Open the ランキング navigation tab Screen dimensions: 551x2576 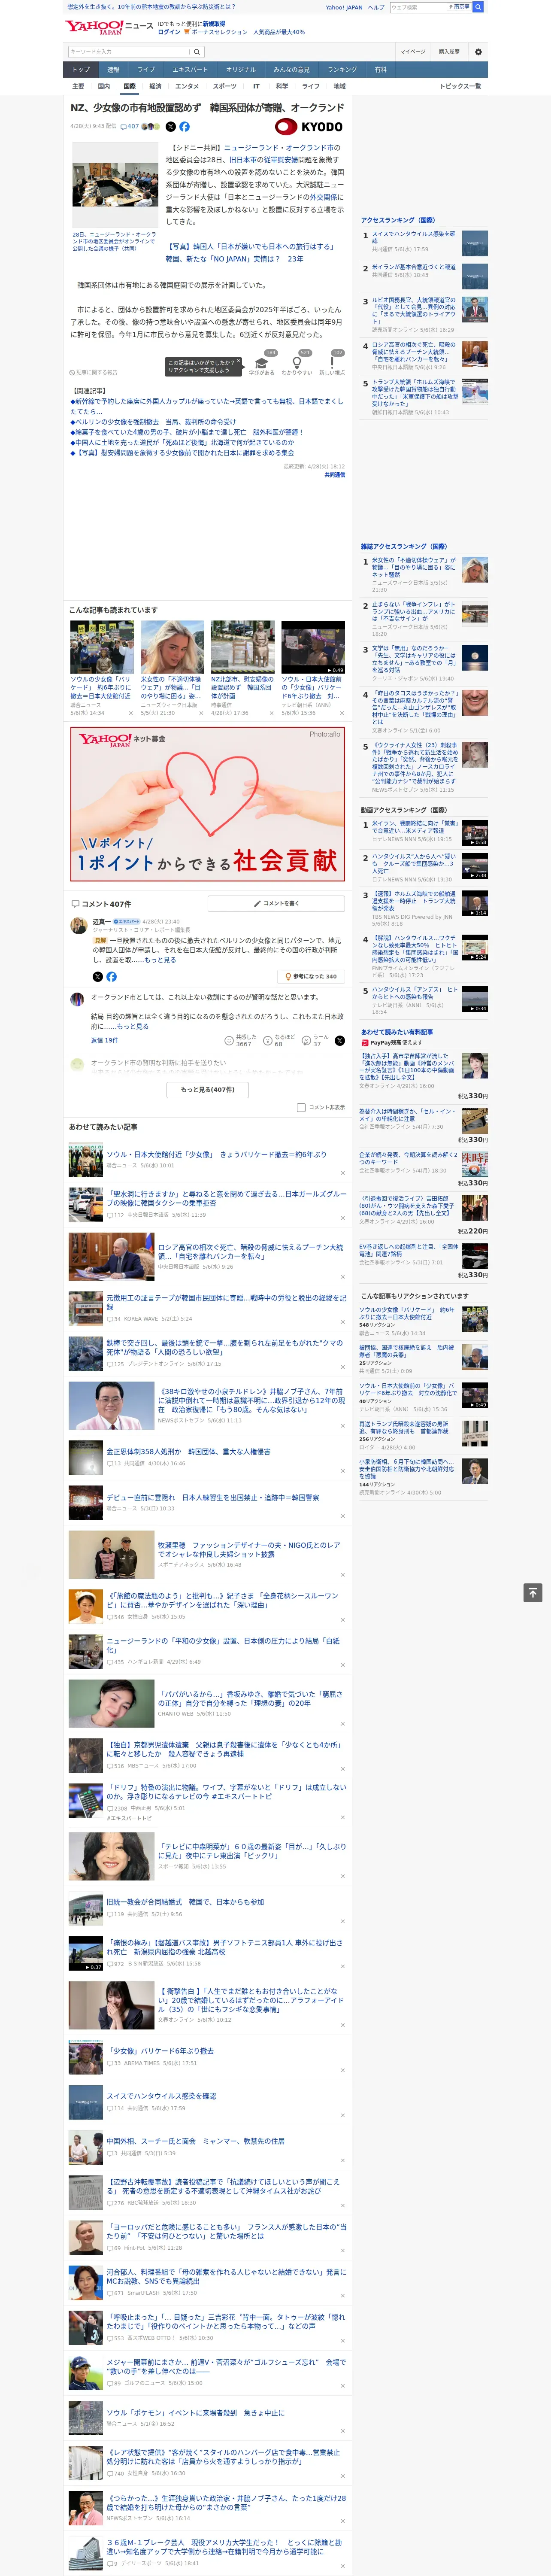(x=342, y=70)
